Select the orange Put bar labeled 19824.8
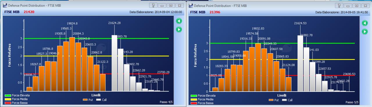The image size is (372, 107). [72, 64]
